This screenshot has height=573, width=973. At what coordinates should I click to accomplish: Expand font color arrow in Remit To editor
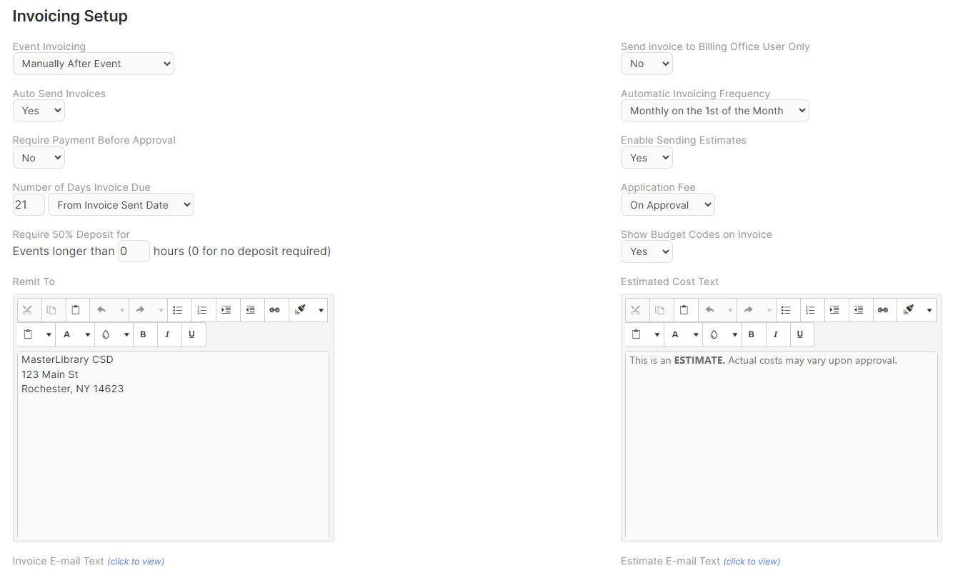[87, 334]
